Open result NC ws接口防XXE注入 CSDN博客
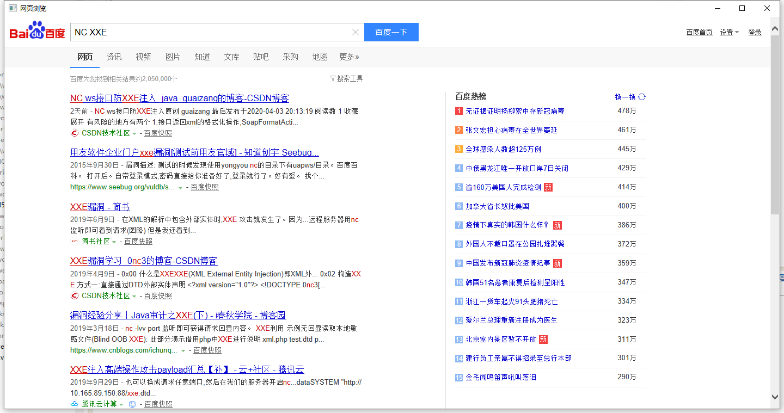 pyautogui.click(x=180, y=98)
